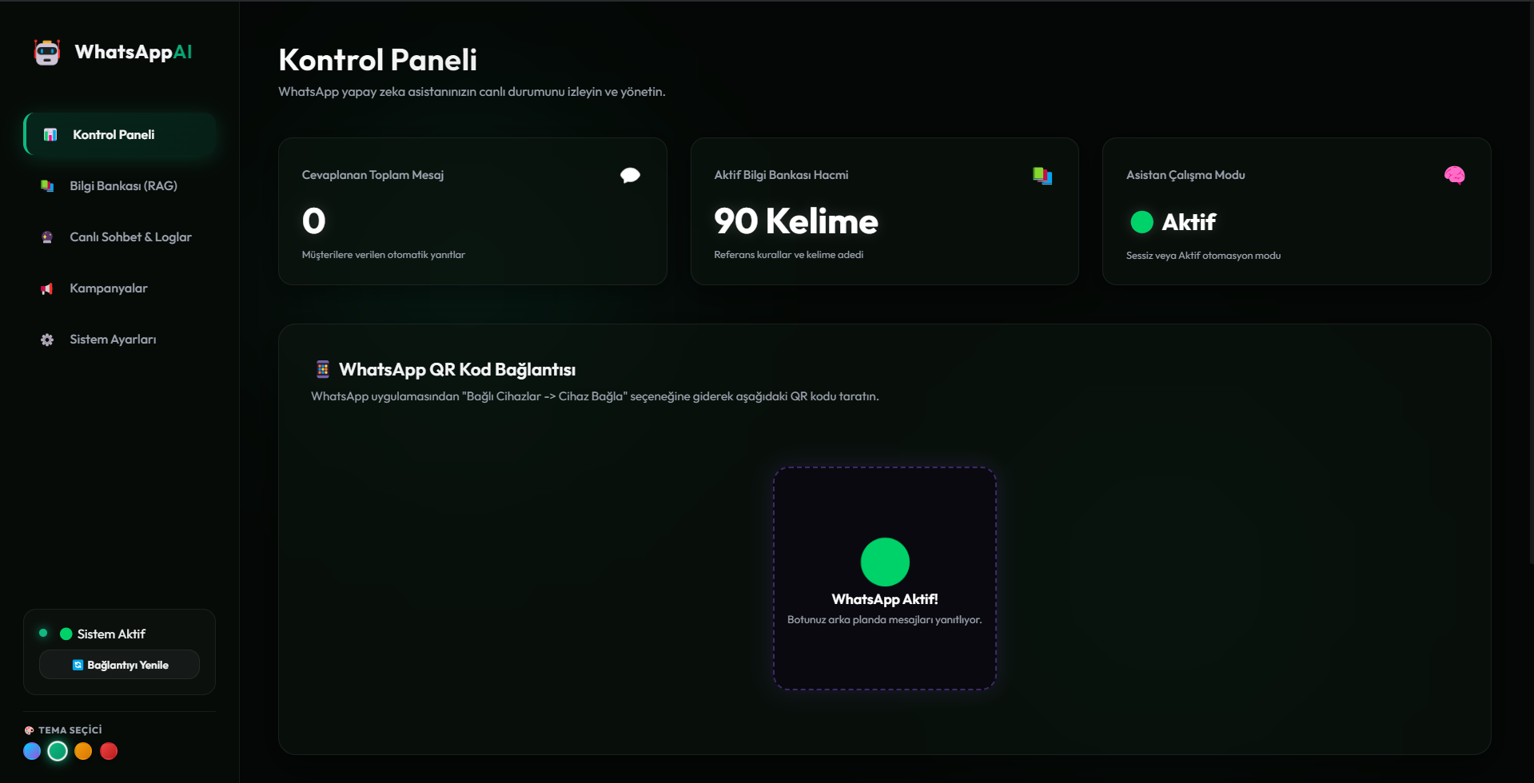Click the page vertical scrollbar
Viewport: 1534px width, 783px height.
point(1530,284)
